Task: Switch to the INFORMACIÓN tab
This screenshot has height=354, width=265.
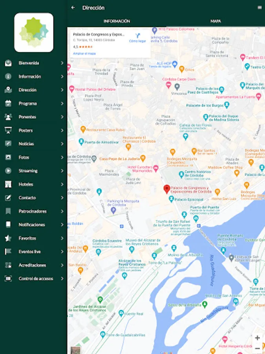Action: click(117, 21)
